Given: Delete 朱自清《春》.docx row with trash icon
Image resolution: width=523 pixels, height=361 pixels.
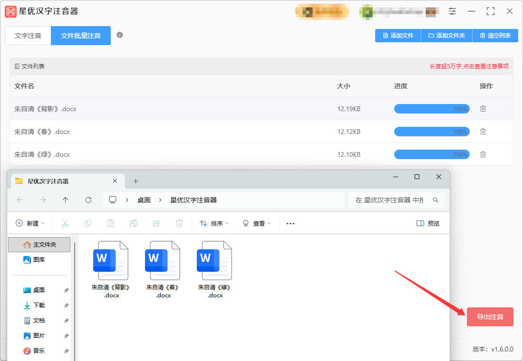Looking at the screenshot, I should (483, 132).
